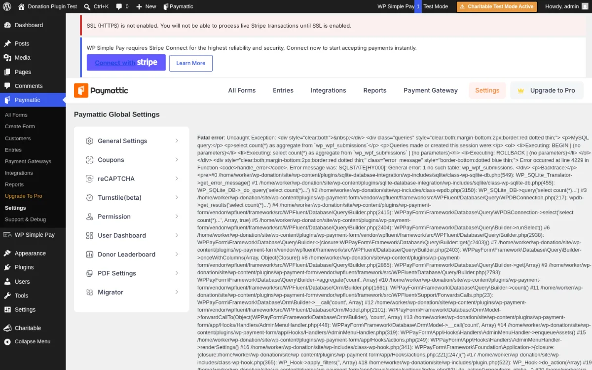Screen dimensions: 592x370
Task: Click orange Upgrade To Pro sidebar link
Action: pos(24,196)
